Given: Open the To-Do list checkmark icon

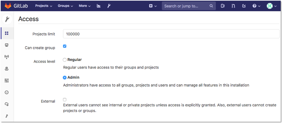Looking at the screenshot, I should click(x=244, y=6).
